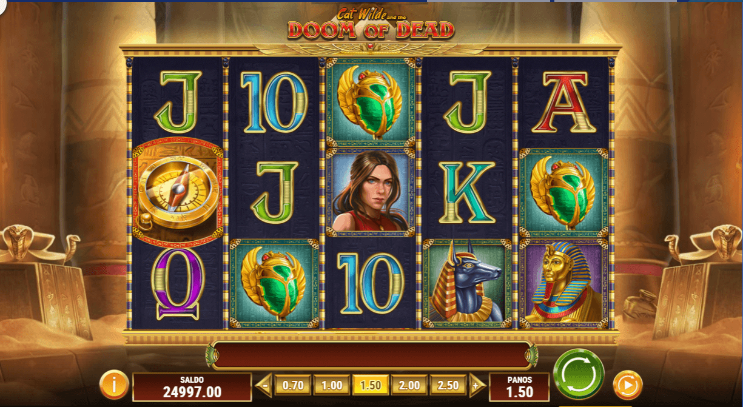The height and width of the screenshot is (407, 743).
Task: Decrease bet with minus arrow
Action: 263,385
